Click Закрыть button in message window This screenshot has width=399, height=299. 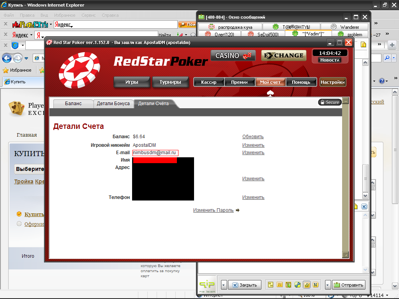[x=245, y=285]
